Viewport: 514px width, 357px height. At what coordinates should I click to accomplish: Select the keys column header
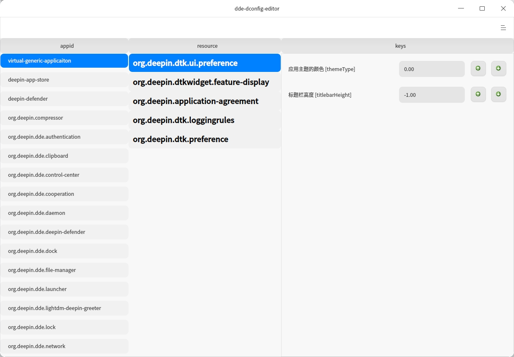pos(398,46)
